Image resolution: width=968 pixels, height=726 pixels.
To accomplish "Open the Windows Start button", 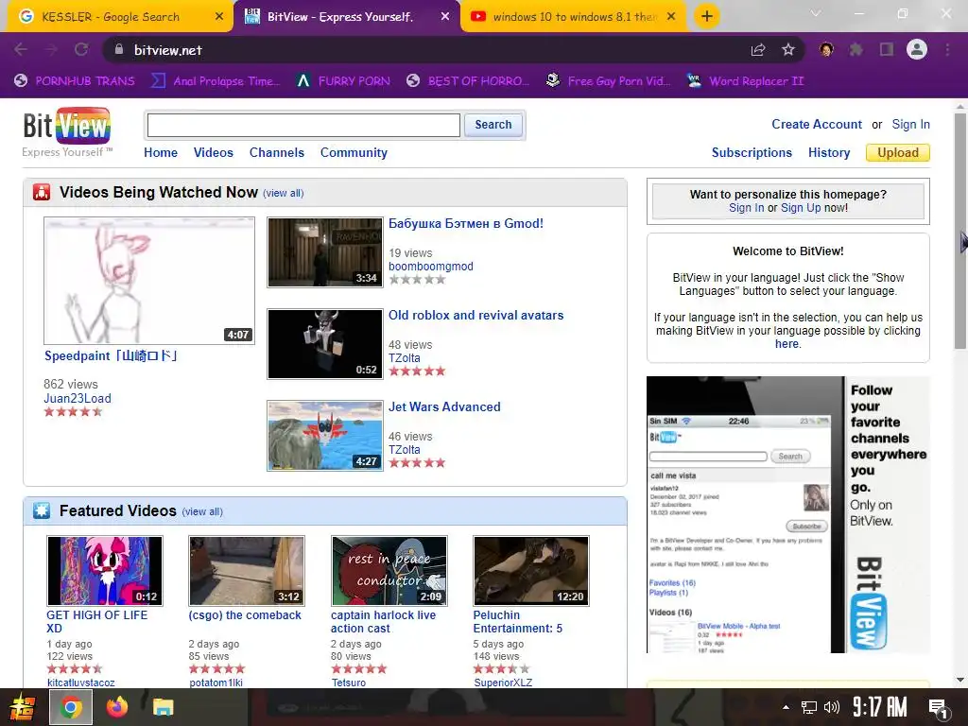I will [22, 707].
